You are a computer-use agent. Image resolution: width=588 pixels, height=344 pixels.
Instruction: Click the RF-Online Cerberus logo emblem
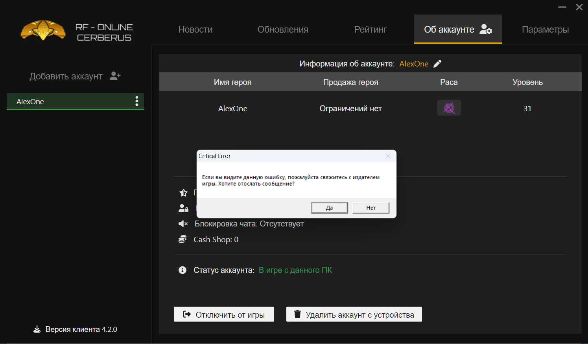[43, 30]
